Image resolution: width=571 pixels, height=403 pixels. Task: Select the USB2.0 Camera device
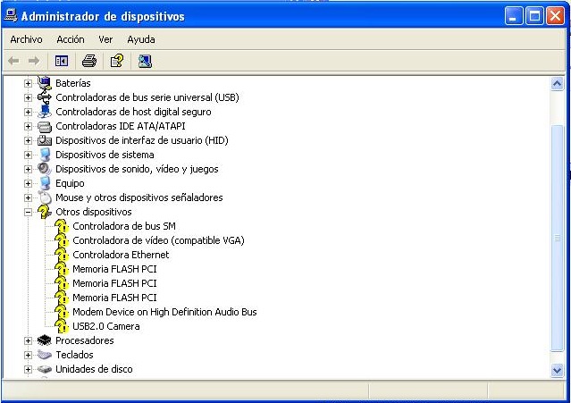pyautogui.click(x=106, y=326)
